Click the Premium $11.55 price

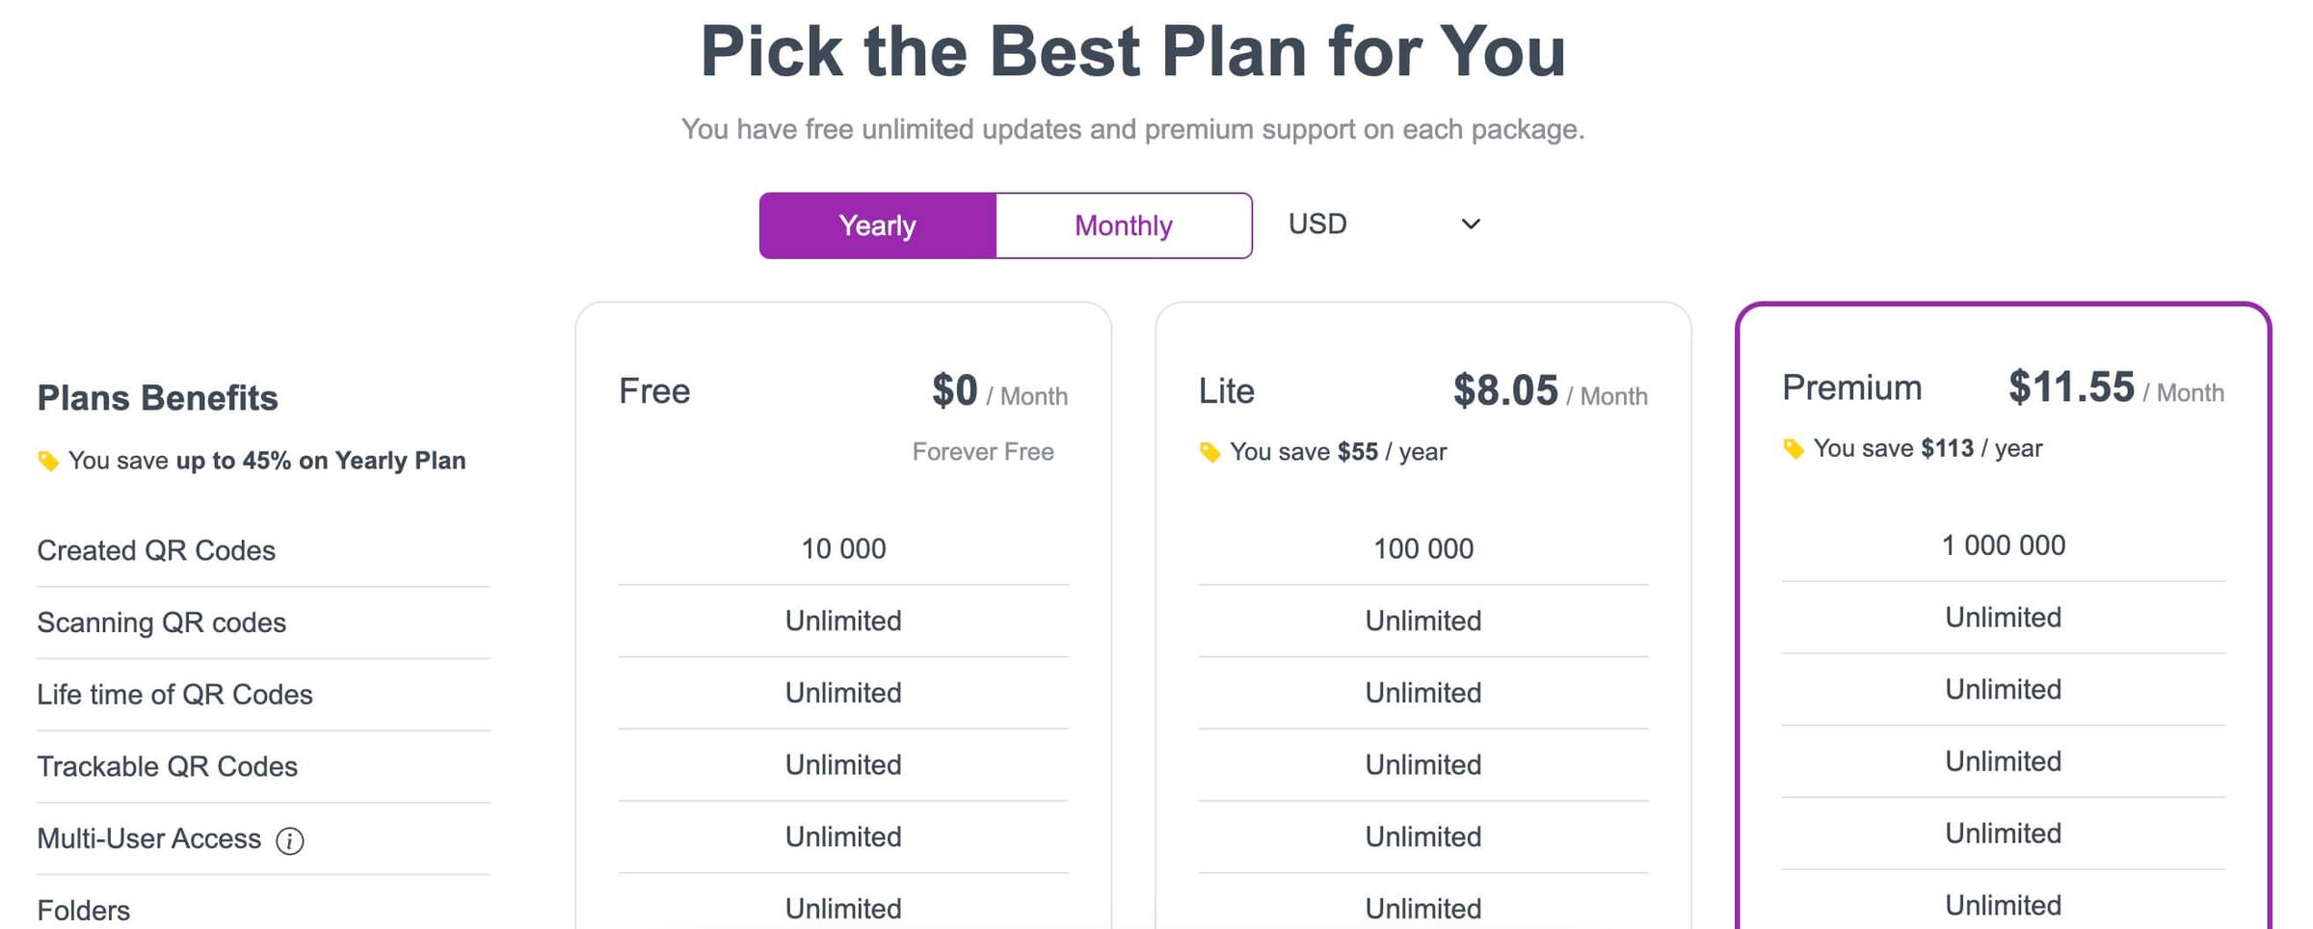(x=2071, y=387)
